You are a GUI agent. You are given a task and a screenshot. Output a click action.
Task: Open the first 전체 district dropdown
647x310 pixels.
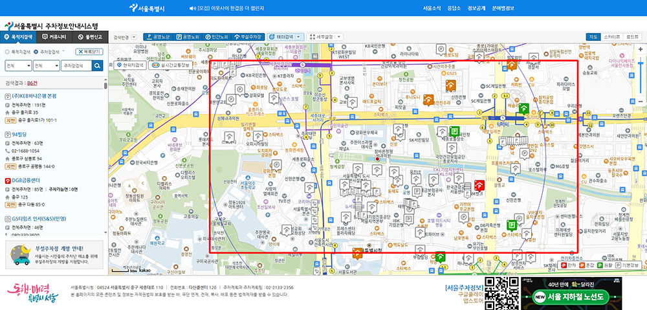(18, 65)
